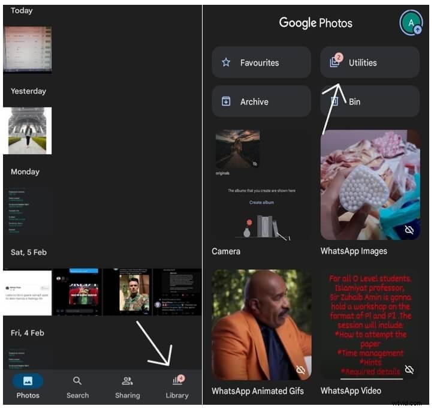Open the Search tab in bottom navigation
Screen dimensions: 434x409
coord(77,387)
